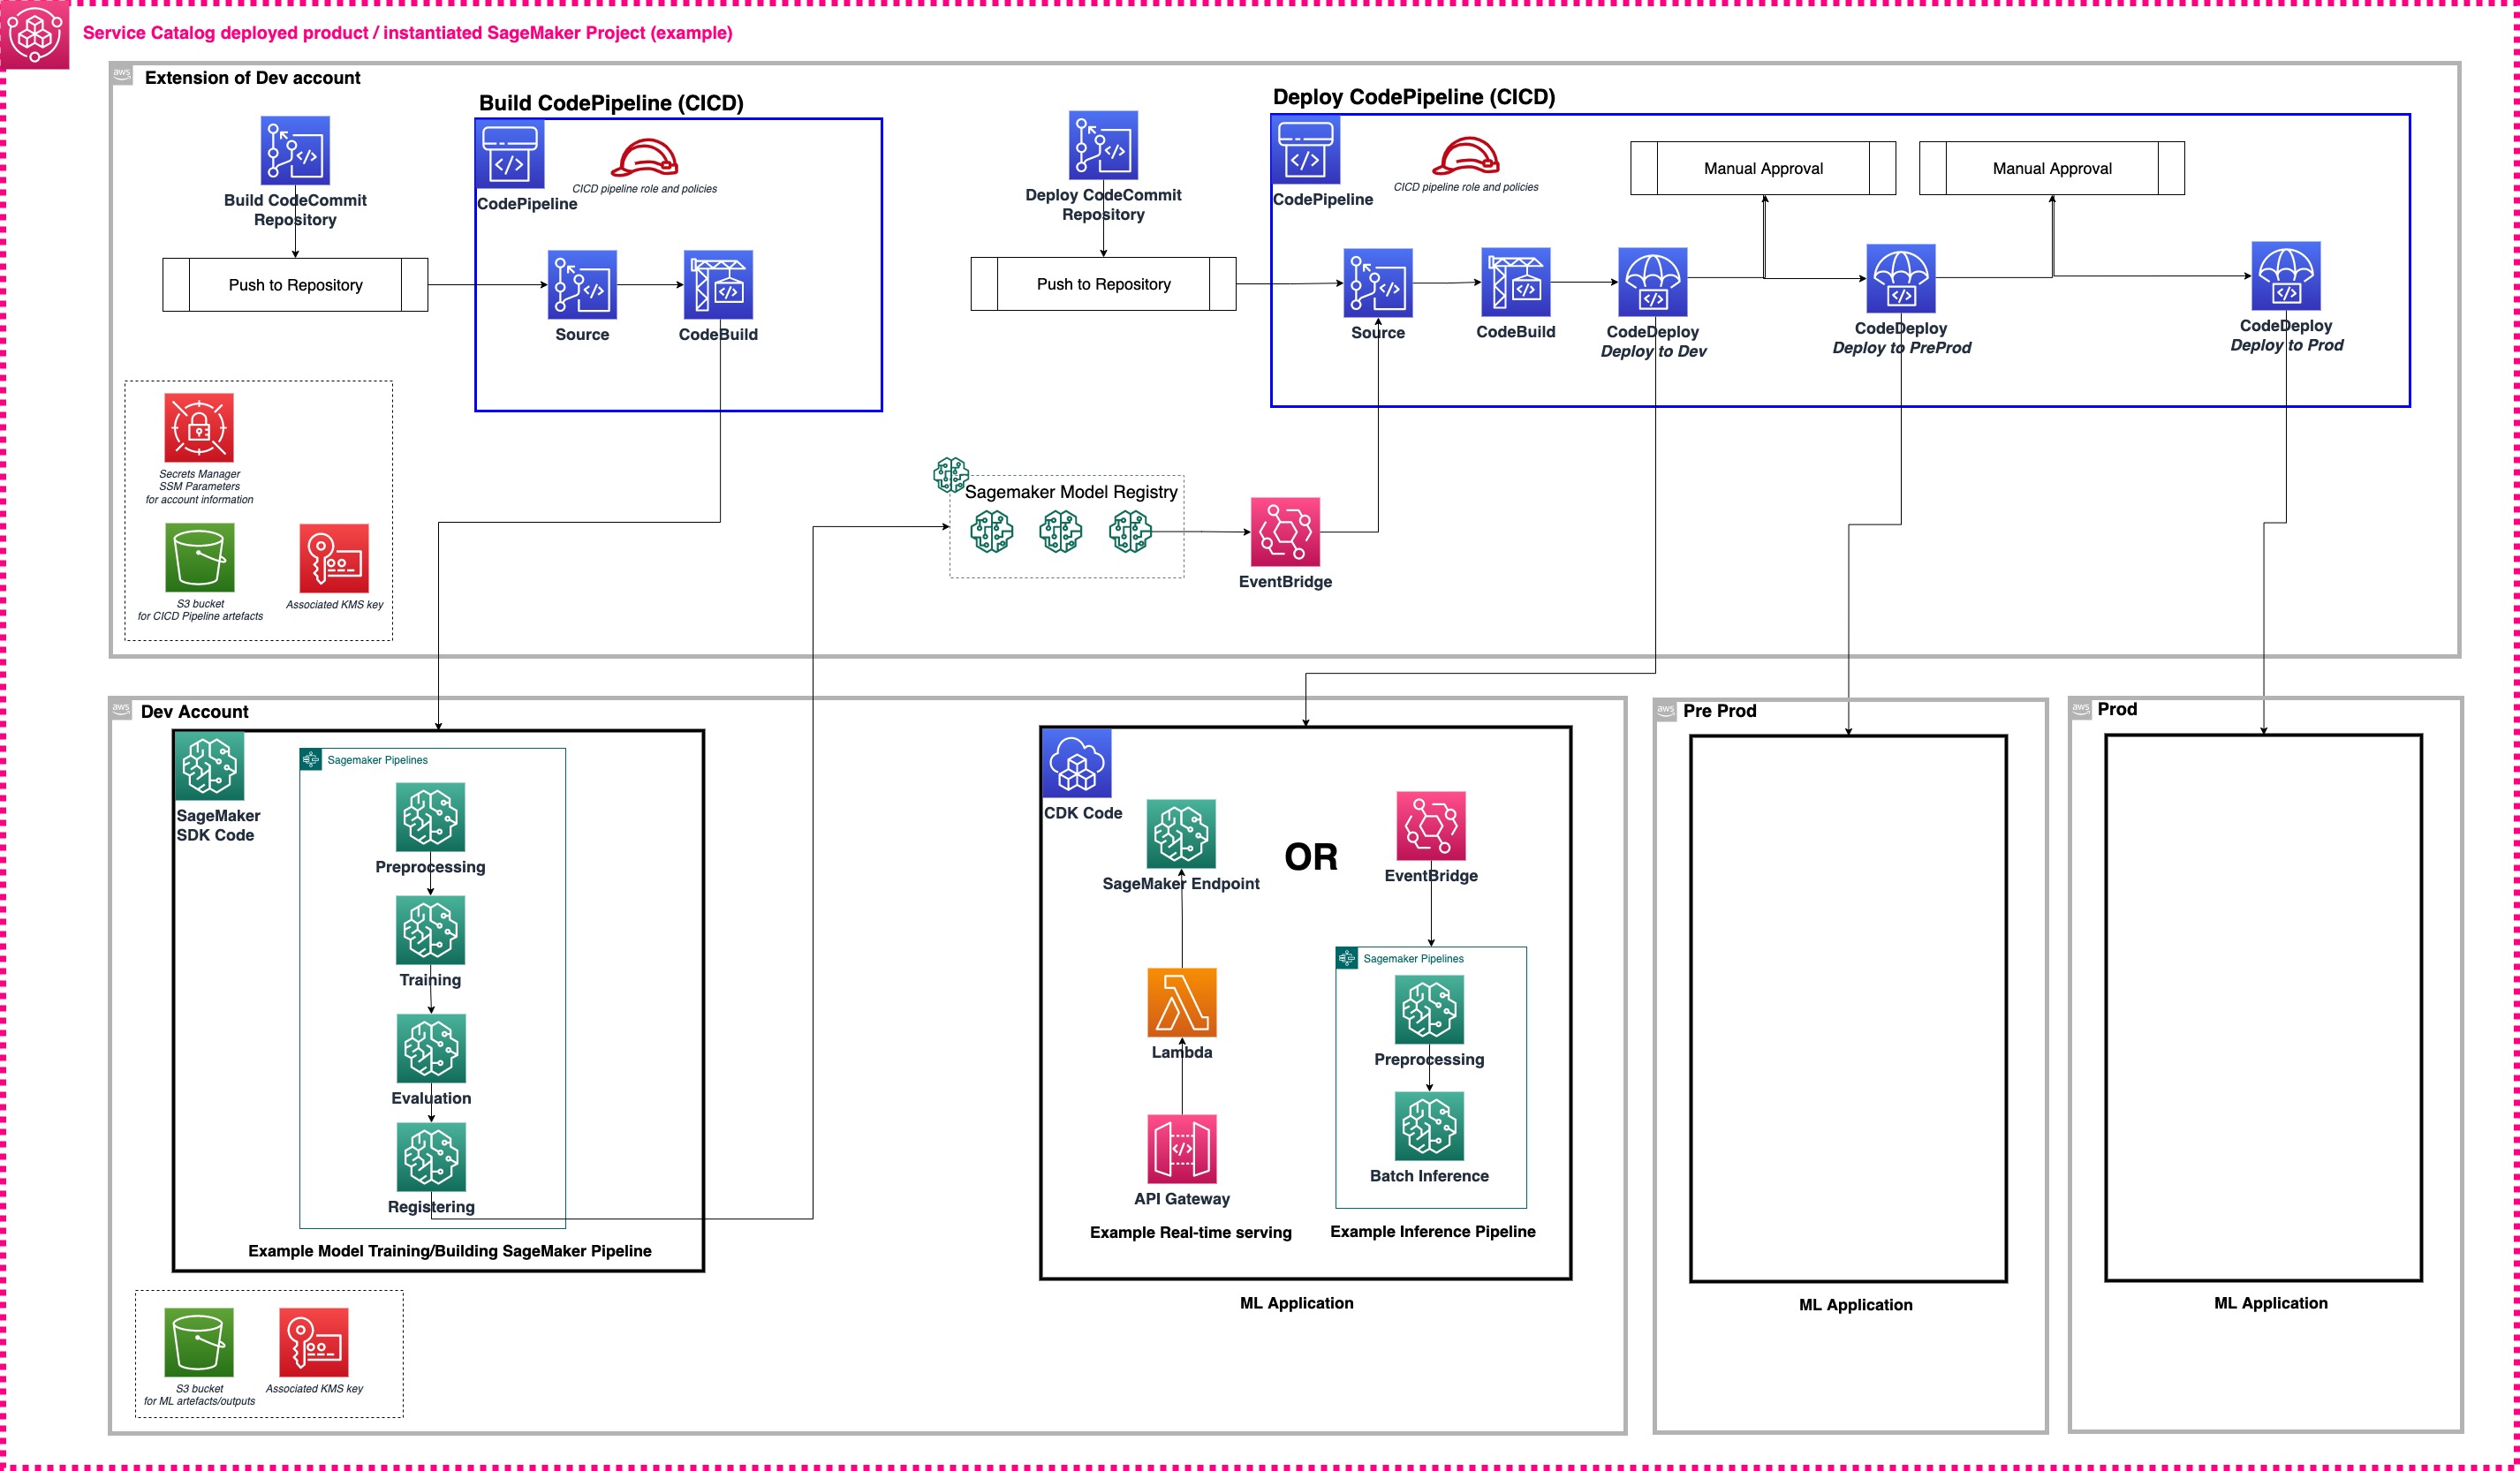Select the CodeDeploy Deploy to Dev icon
2520x1471 pixels.
[1653, 282]
